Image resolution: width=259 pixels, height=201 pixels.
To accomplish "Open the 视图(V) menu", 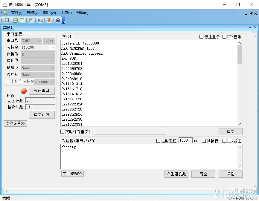I will [33, 13].
